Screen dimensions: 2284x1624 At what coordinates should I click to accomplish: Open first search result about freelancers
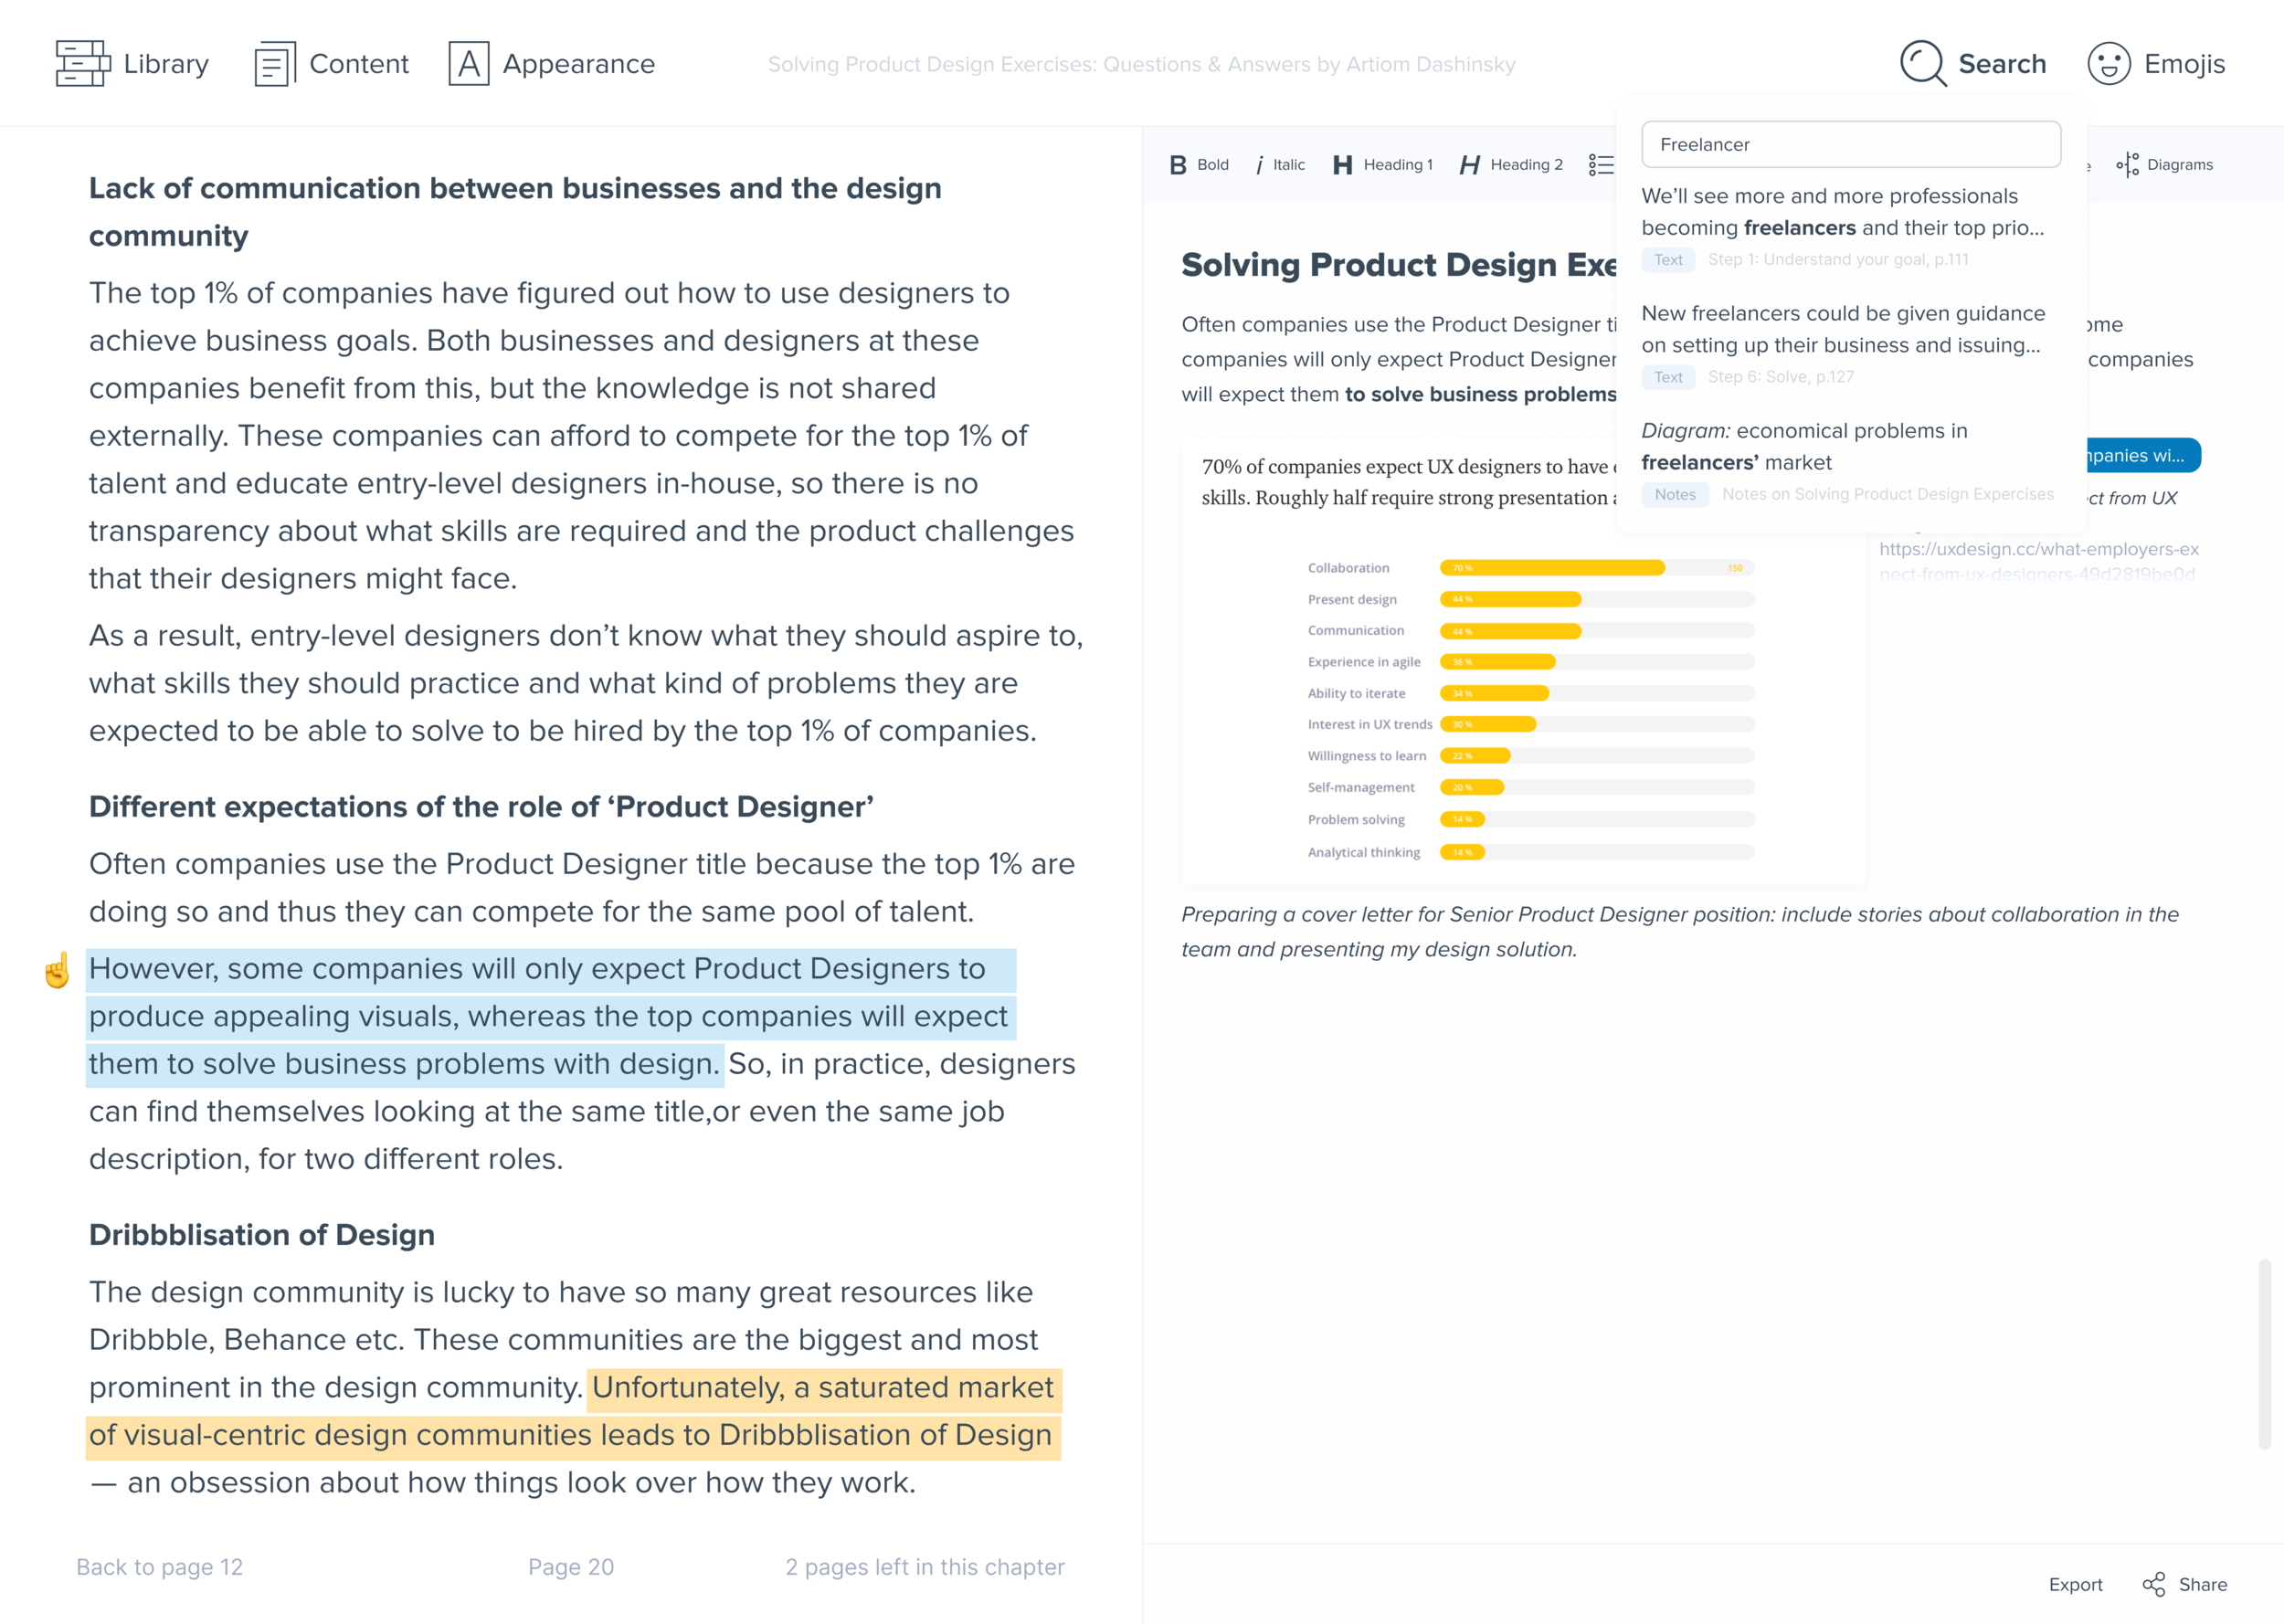pos(1842,212)
